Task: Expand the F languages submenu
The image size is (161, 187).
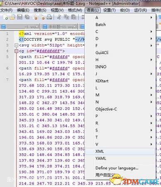Action: [x=120, y=46]
